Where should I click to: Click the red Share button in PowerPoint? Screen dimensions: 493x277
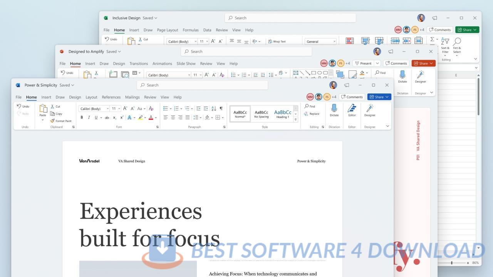pyautogui.click(x=423, y=63)
